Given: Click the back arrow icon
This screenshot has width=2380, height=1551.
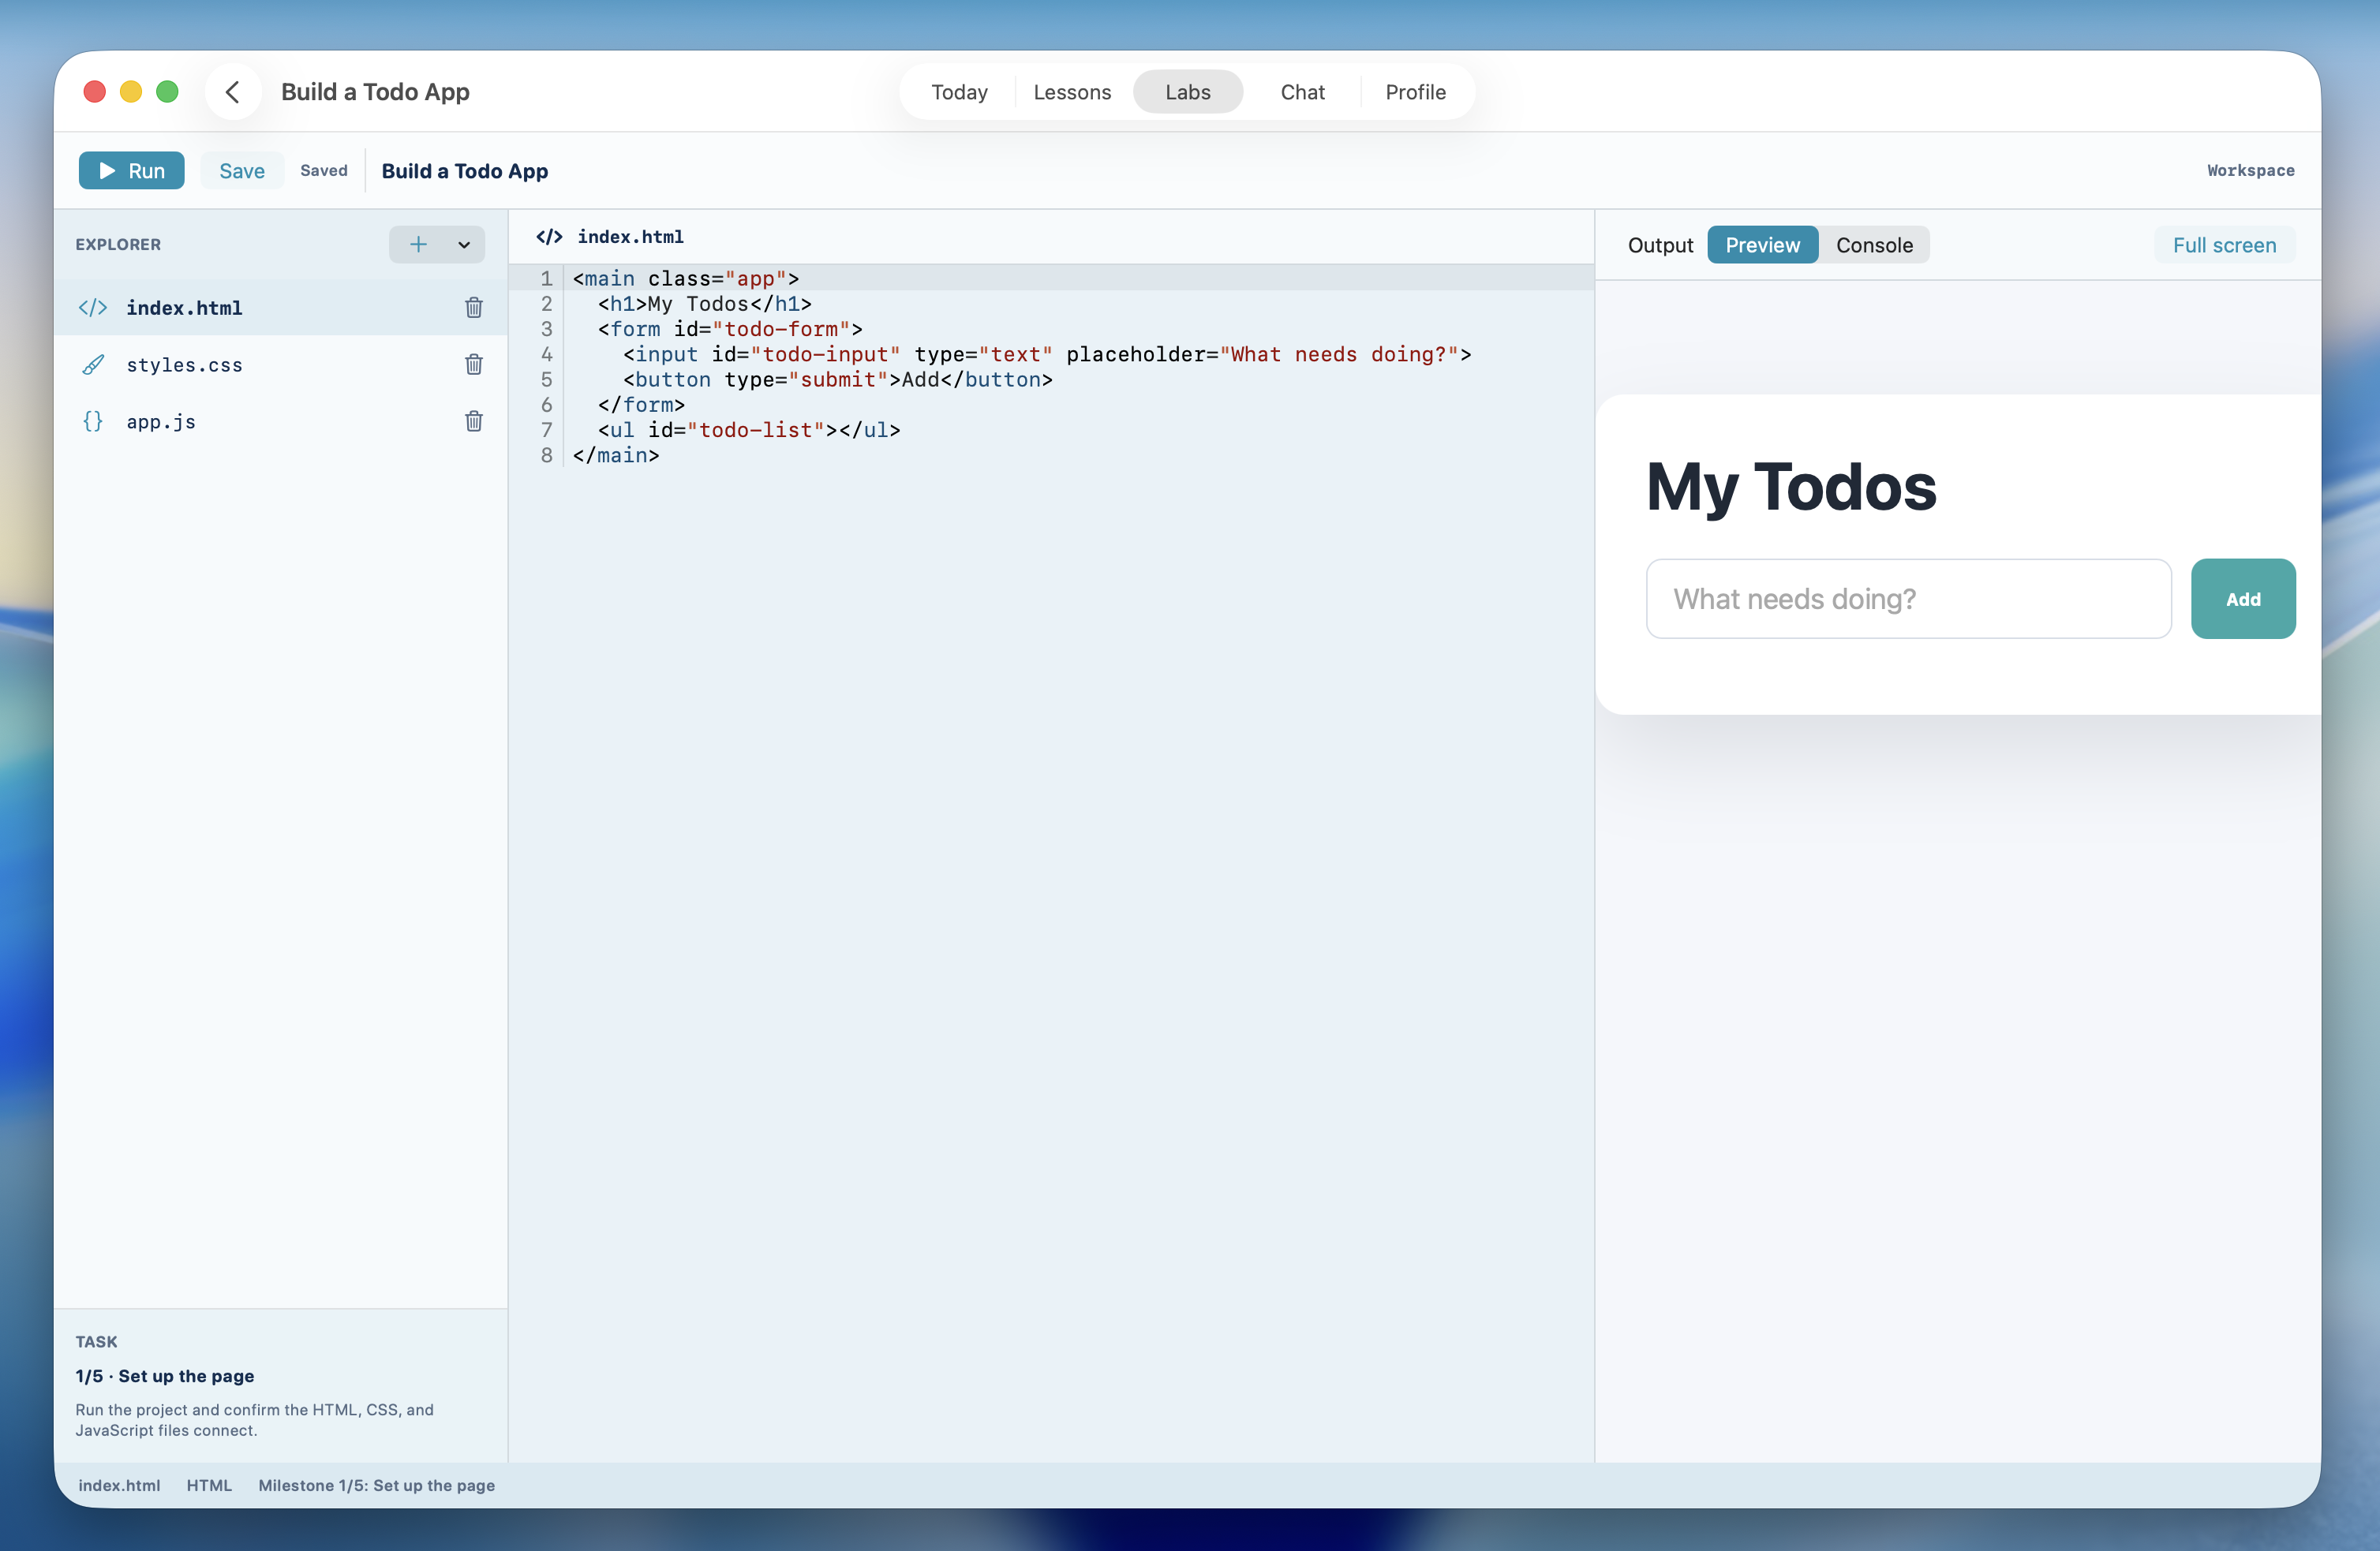Looking at the screenshot, I should pyautogui.click(x=233, y=92).
